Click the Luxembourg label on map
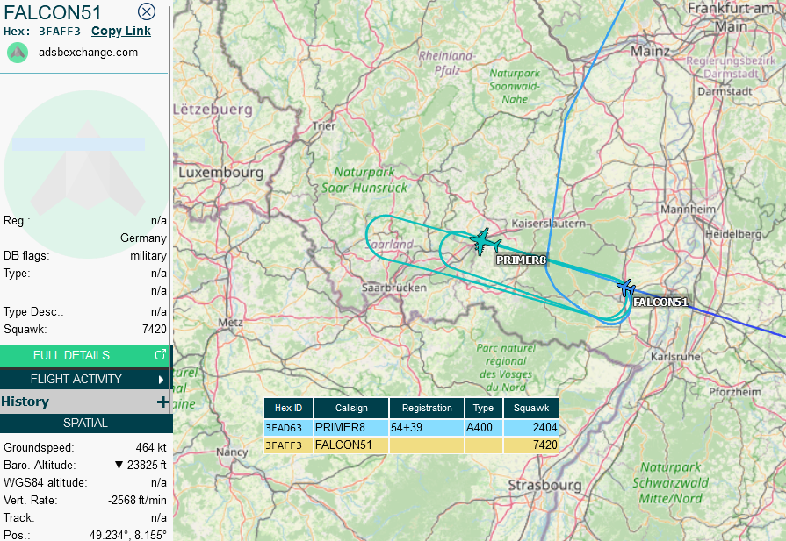The height and width of the screenshot is (541, 786). click(221, 173)
